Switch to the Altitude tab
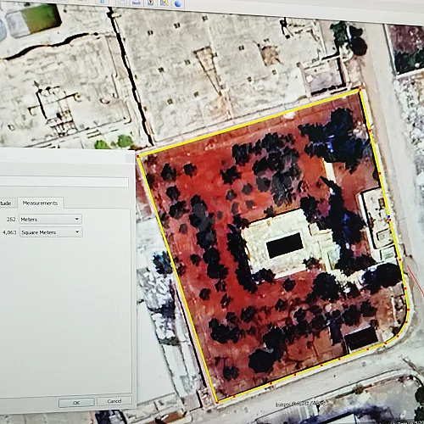Viewport: 424px width, 424px height. [6, 203]
